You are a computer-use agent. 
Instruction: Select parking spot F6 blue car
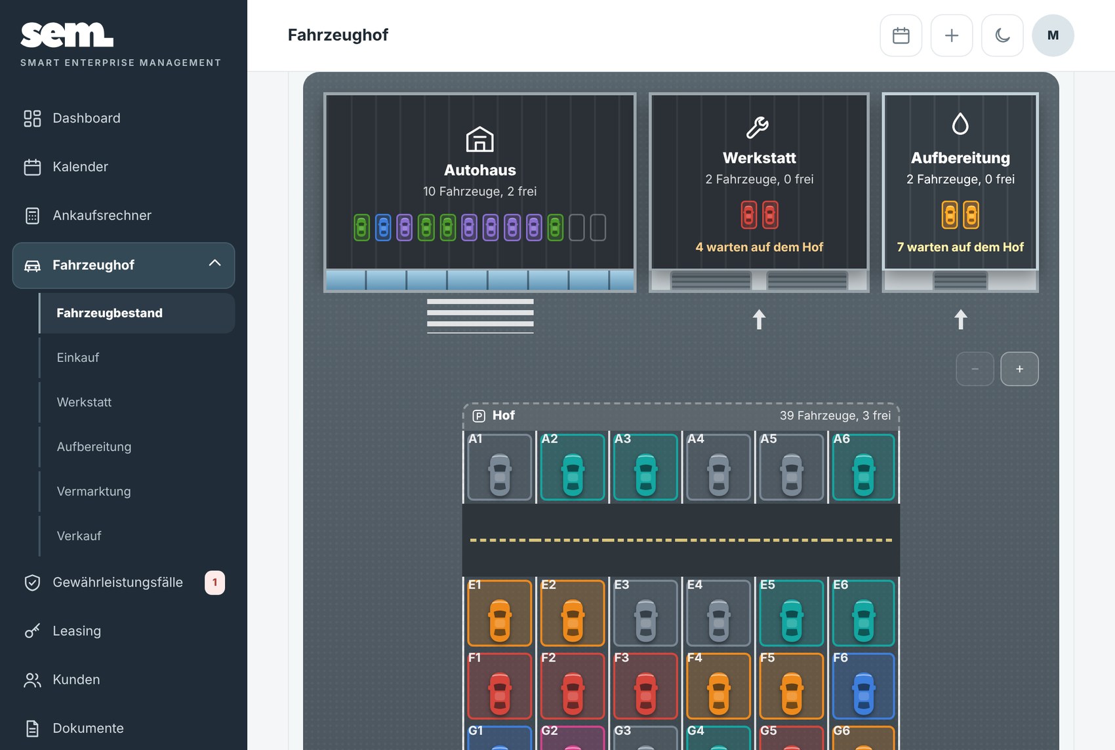pos(864,686)
